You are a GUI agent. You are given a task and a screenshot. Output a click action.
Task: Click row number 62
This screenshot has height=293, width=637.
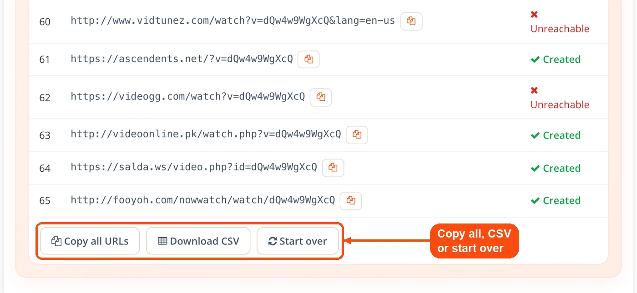tap(45, 98)
